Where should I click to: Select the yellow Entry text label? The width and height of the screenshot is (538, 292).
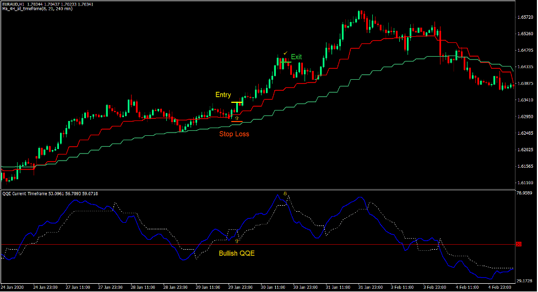coord(223,95)
